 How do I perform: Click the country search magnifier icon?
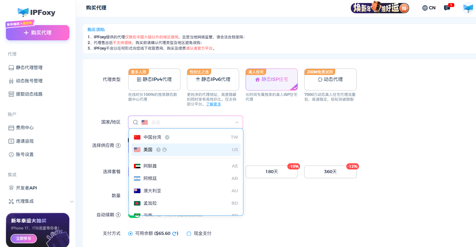(x=135, y=122)
